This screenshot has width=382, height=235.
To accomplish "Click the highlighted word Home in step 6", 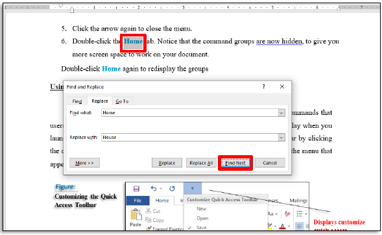I will click(133, 41).
